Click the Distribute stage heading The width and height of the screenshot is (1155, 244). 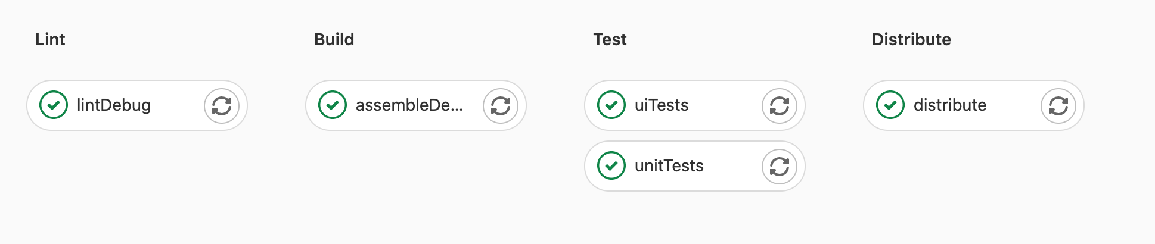911,40
